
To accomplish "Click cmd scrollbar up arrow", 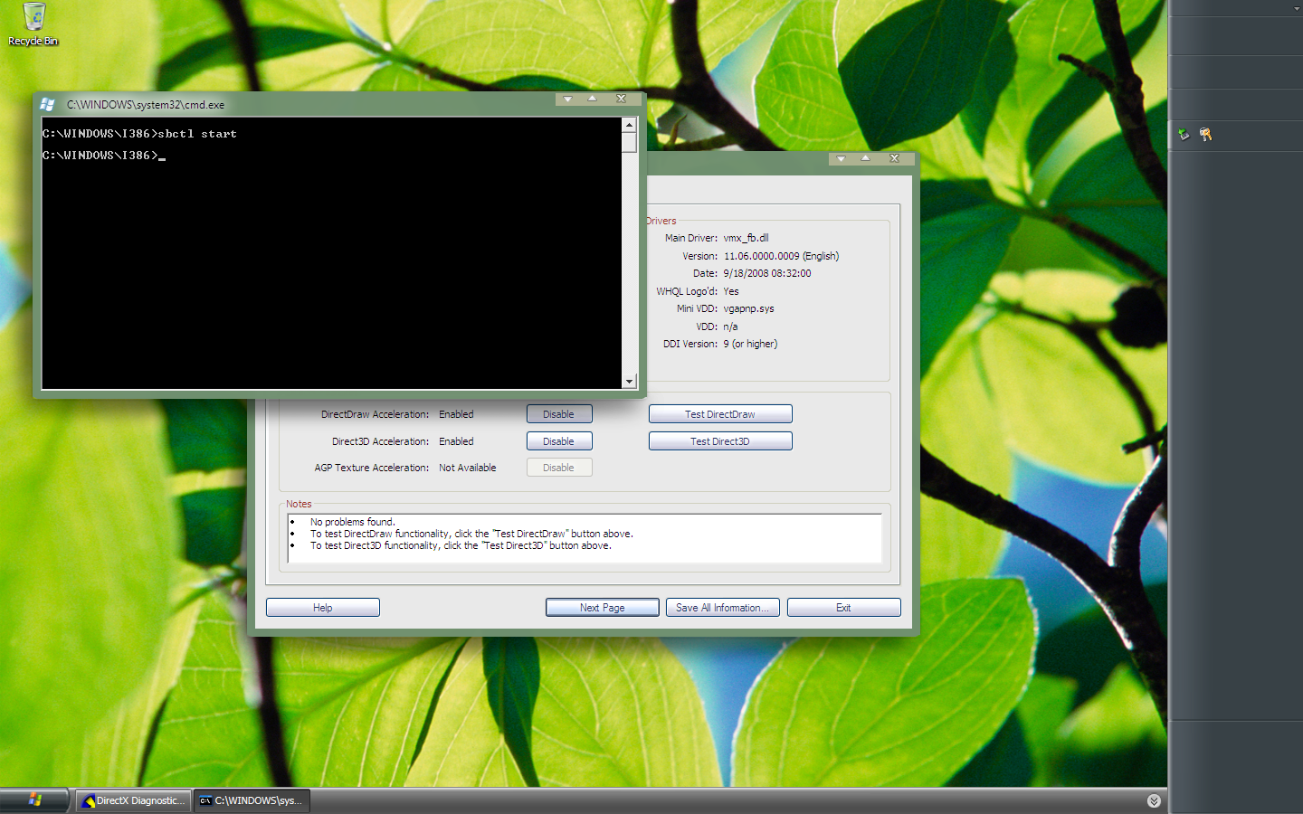I will (x=629, y=125).
